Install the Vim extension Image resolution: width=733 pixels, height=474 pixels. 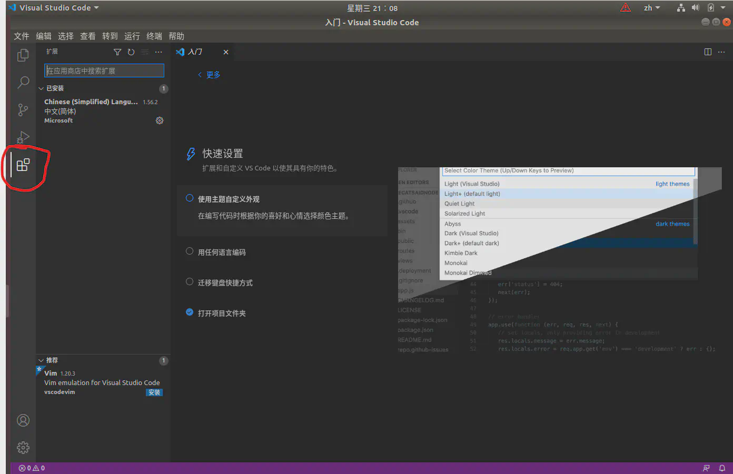154,392
